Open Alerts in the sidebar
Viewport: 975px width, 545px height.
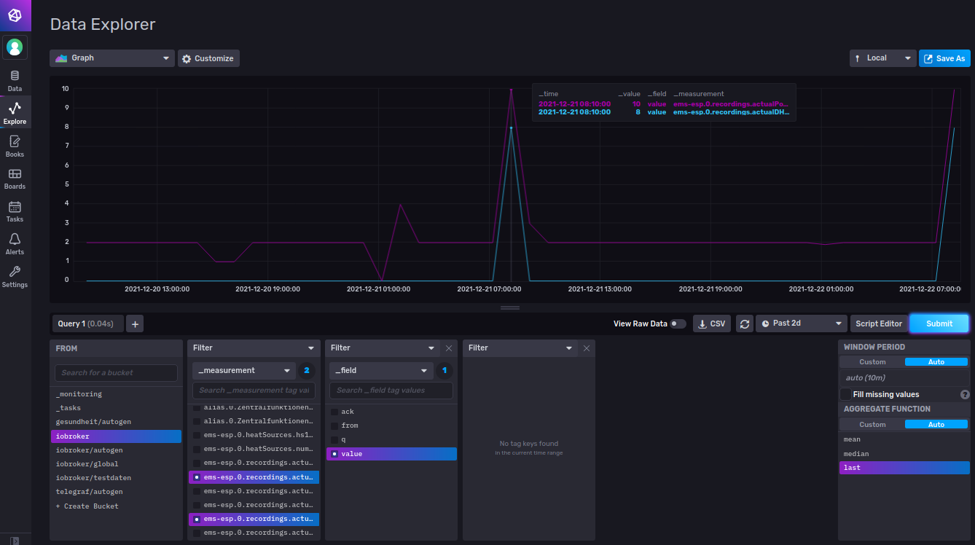(x=15, y=244)
